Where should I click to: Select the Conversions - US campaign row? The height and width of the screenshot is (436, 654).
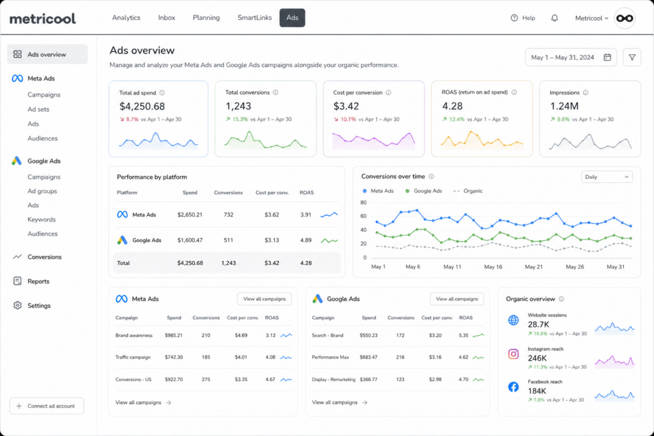click(x=204, y=380)
